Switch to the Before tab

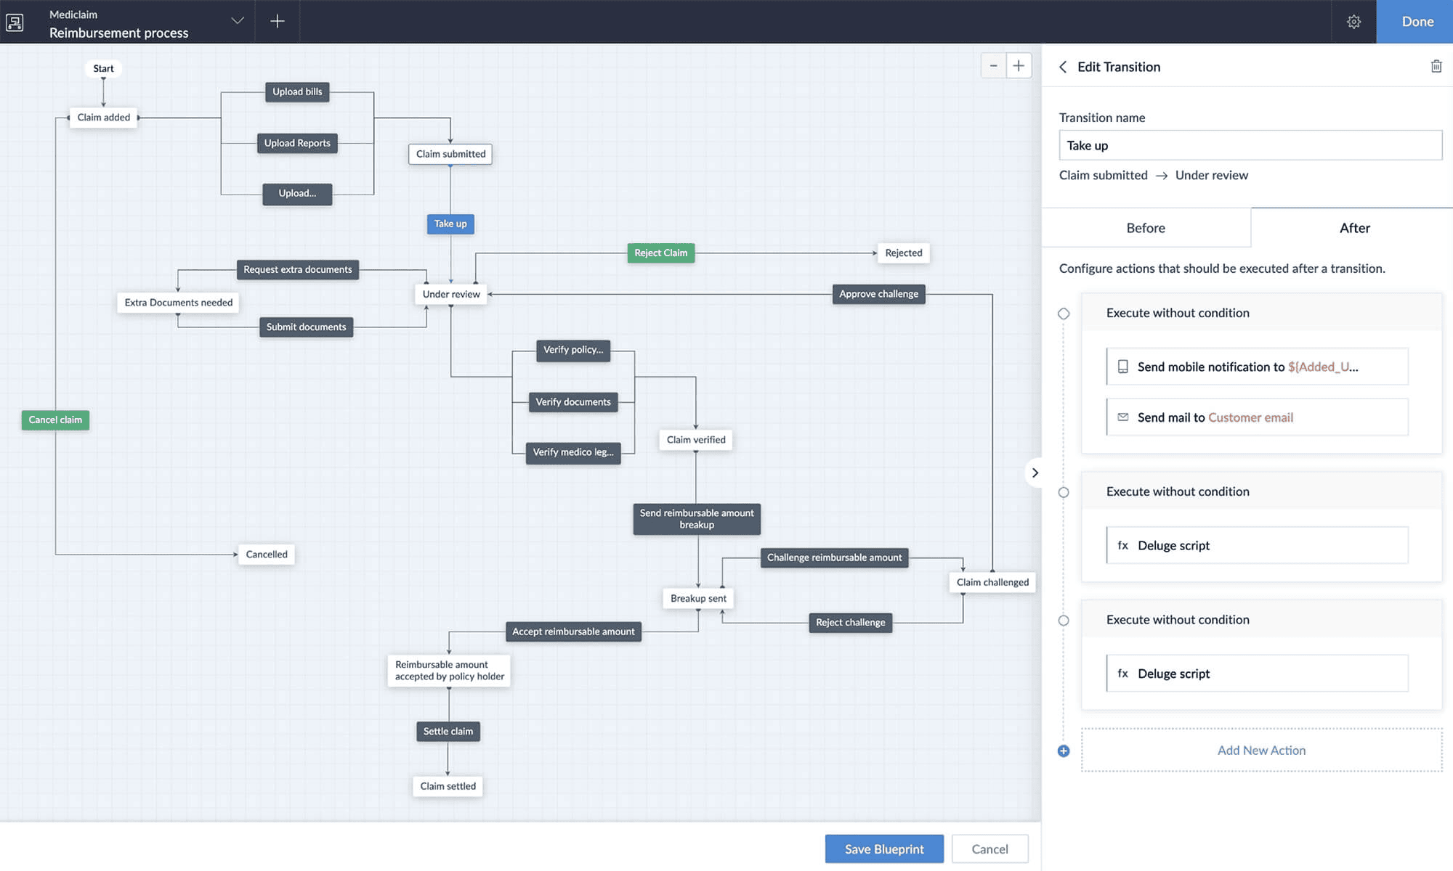click(1146, 227)
